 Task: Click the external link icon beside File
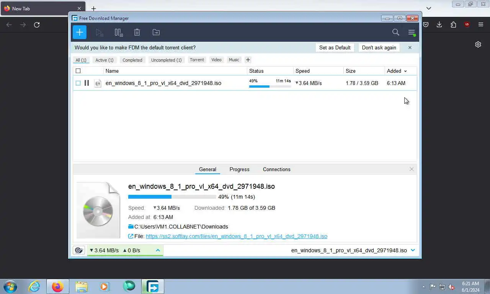click(131, 236)
